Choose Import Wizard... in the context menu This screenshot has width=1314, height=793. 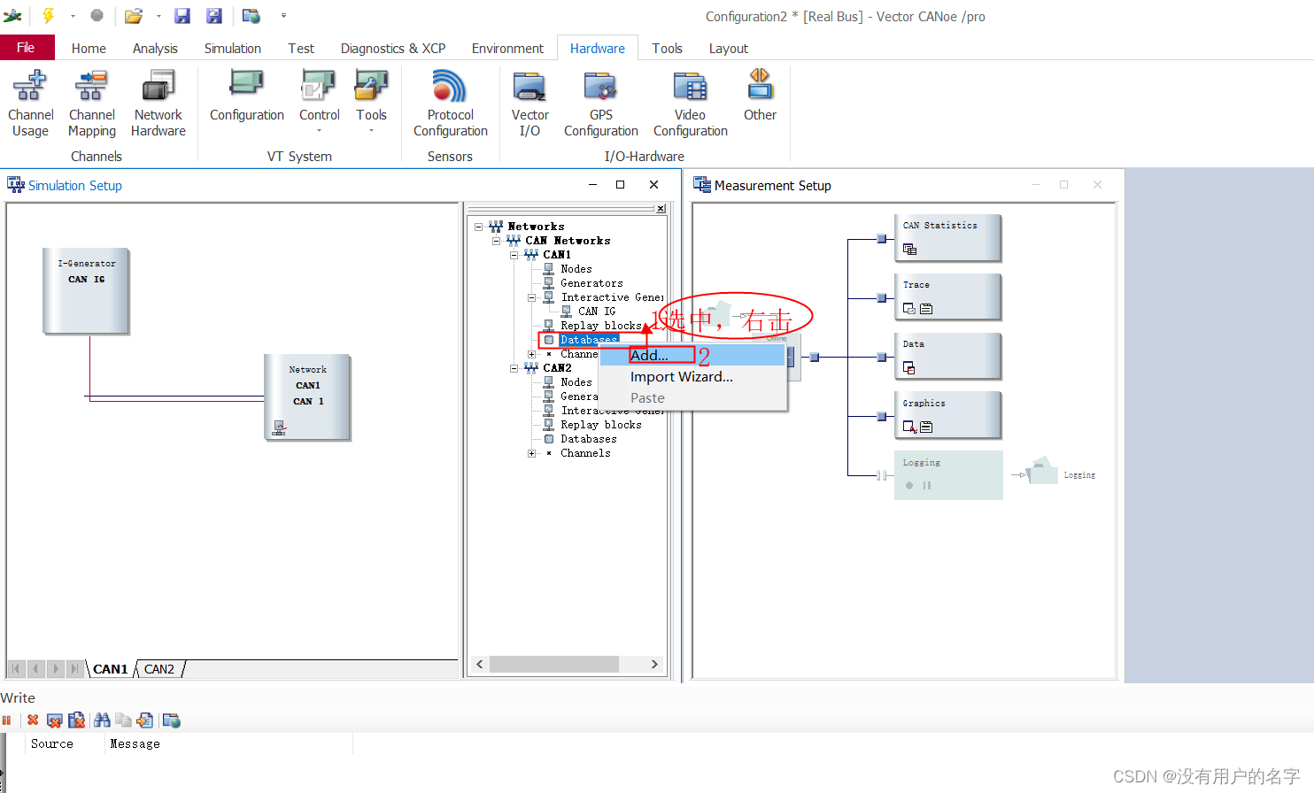692,376
